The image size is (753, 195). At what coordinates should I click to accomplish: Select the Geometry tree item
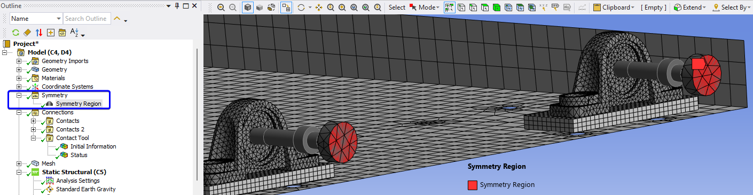[54, 69]
